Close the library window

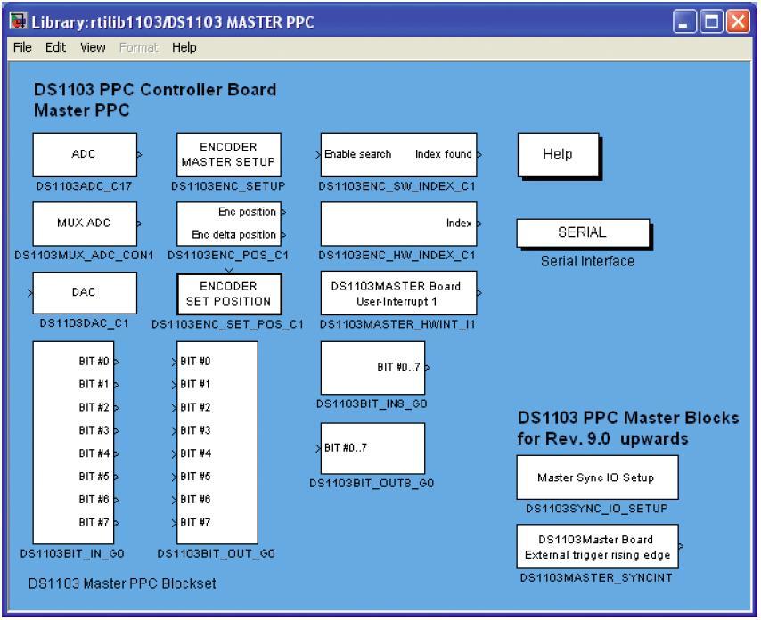738,22
